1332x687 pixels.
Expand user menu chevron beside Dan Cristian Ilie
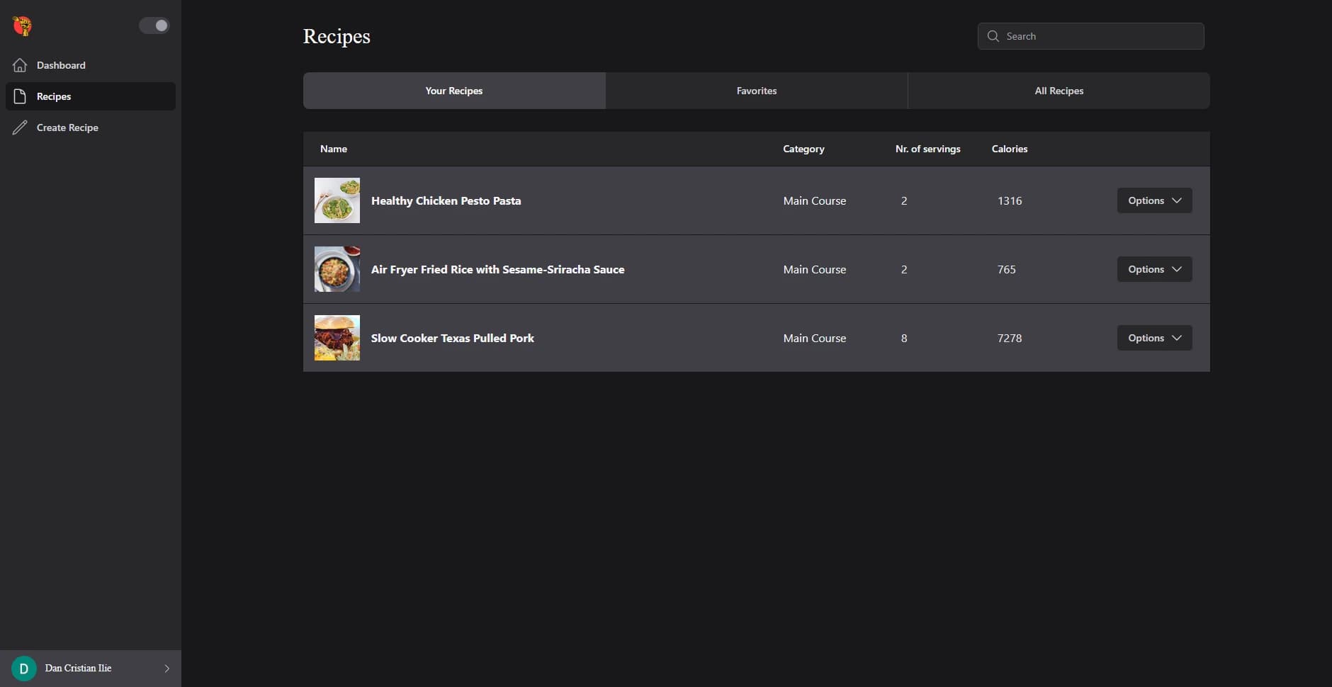click(167, 668)
